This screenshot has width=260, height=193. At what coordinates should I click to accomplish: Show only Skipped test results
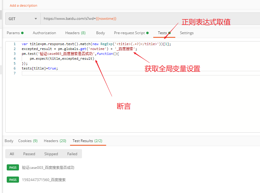coord(51,154)
